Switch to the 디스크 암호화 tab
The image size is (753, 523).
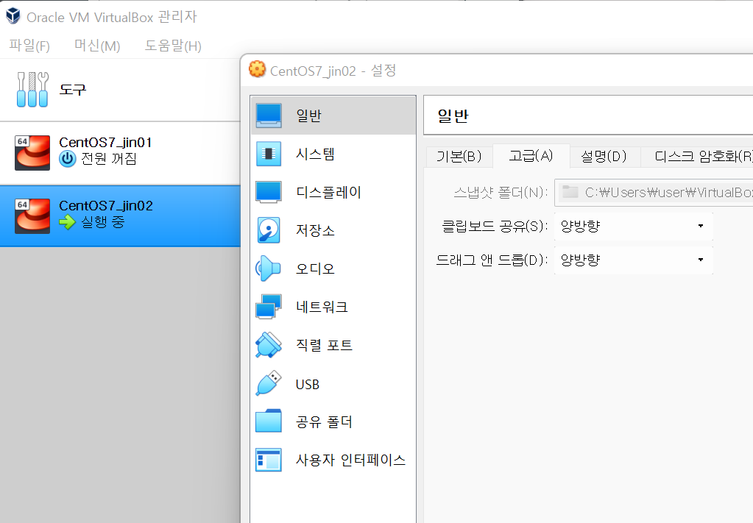click(x=697, y=157)
